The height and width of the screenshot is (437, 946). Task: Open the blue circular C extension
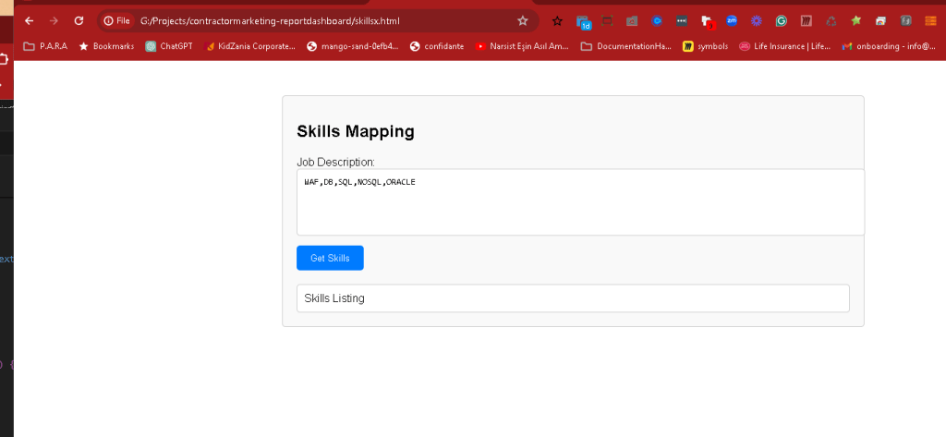click(657, 21)
